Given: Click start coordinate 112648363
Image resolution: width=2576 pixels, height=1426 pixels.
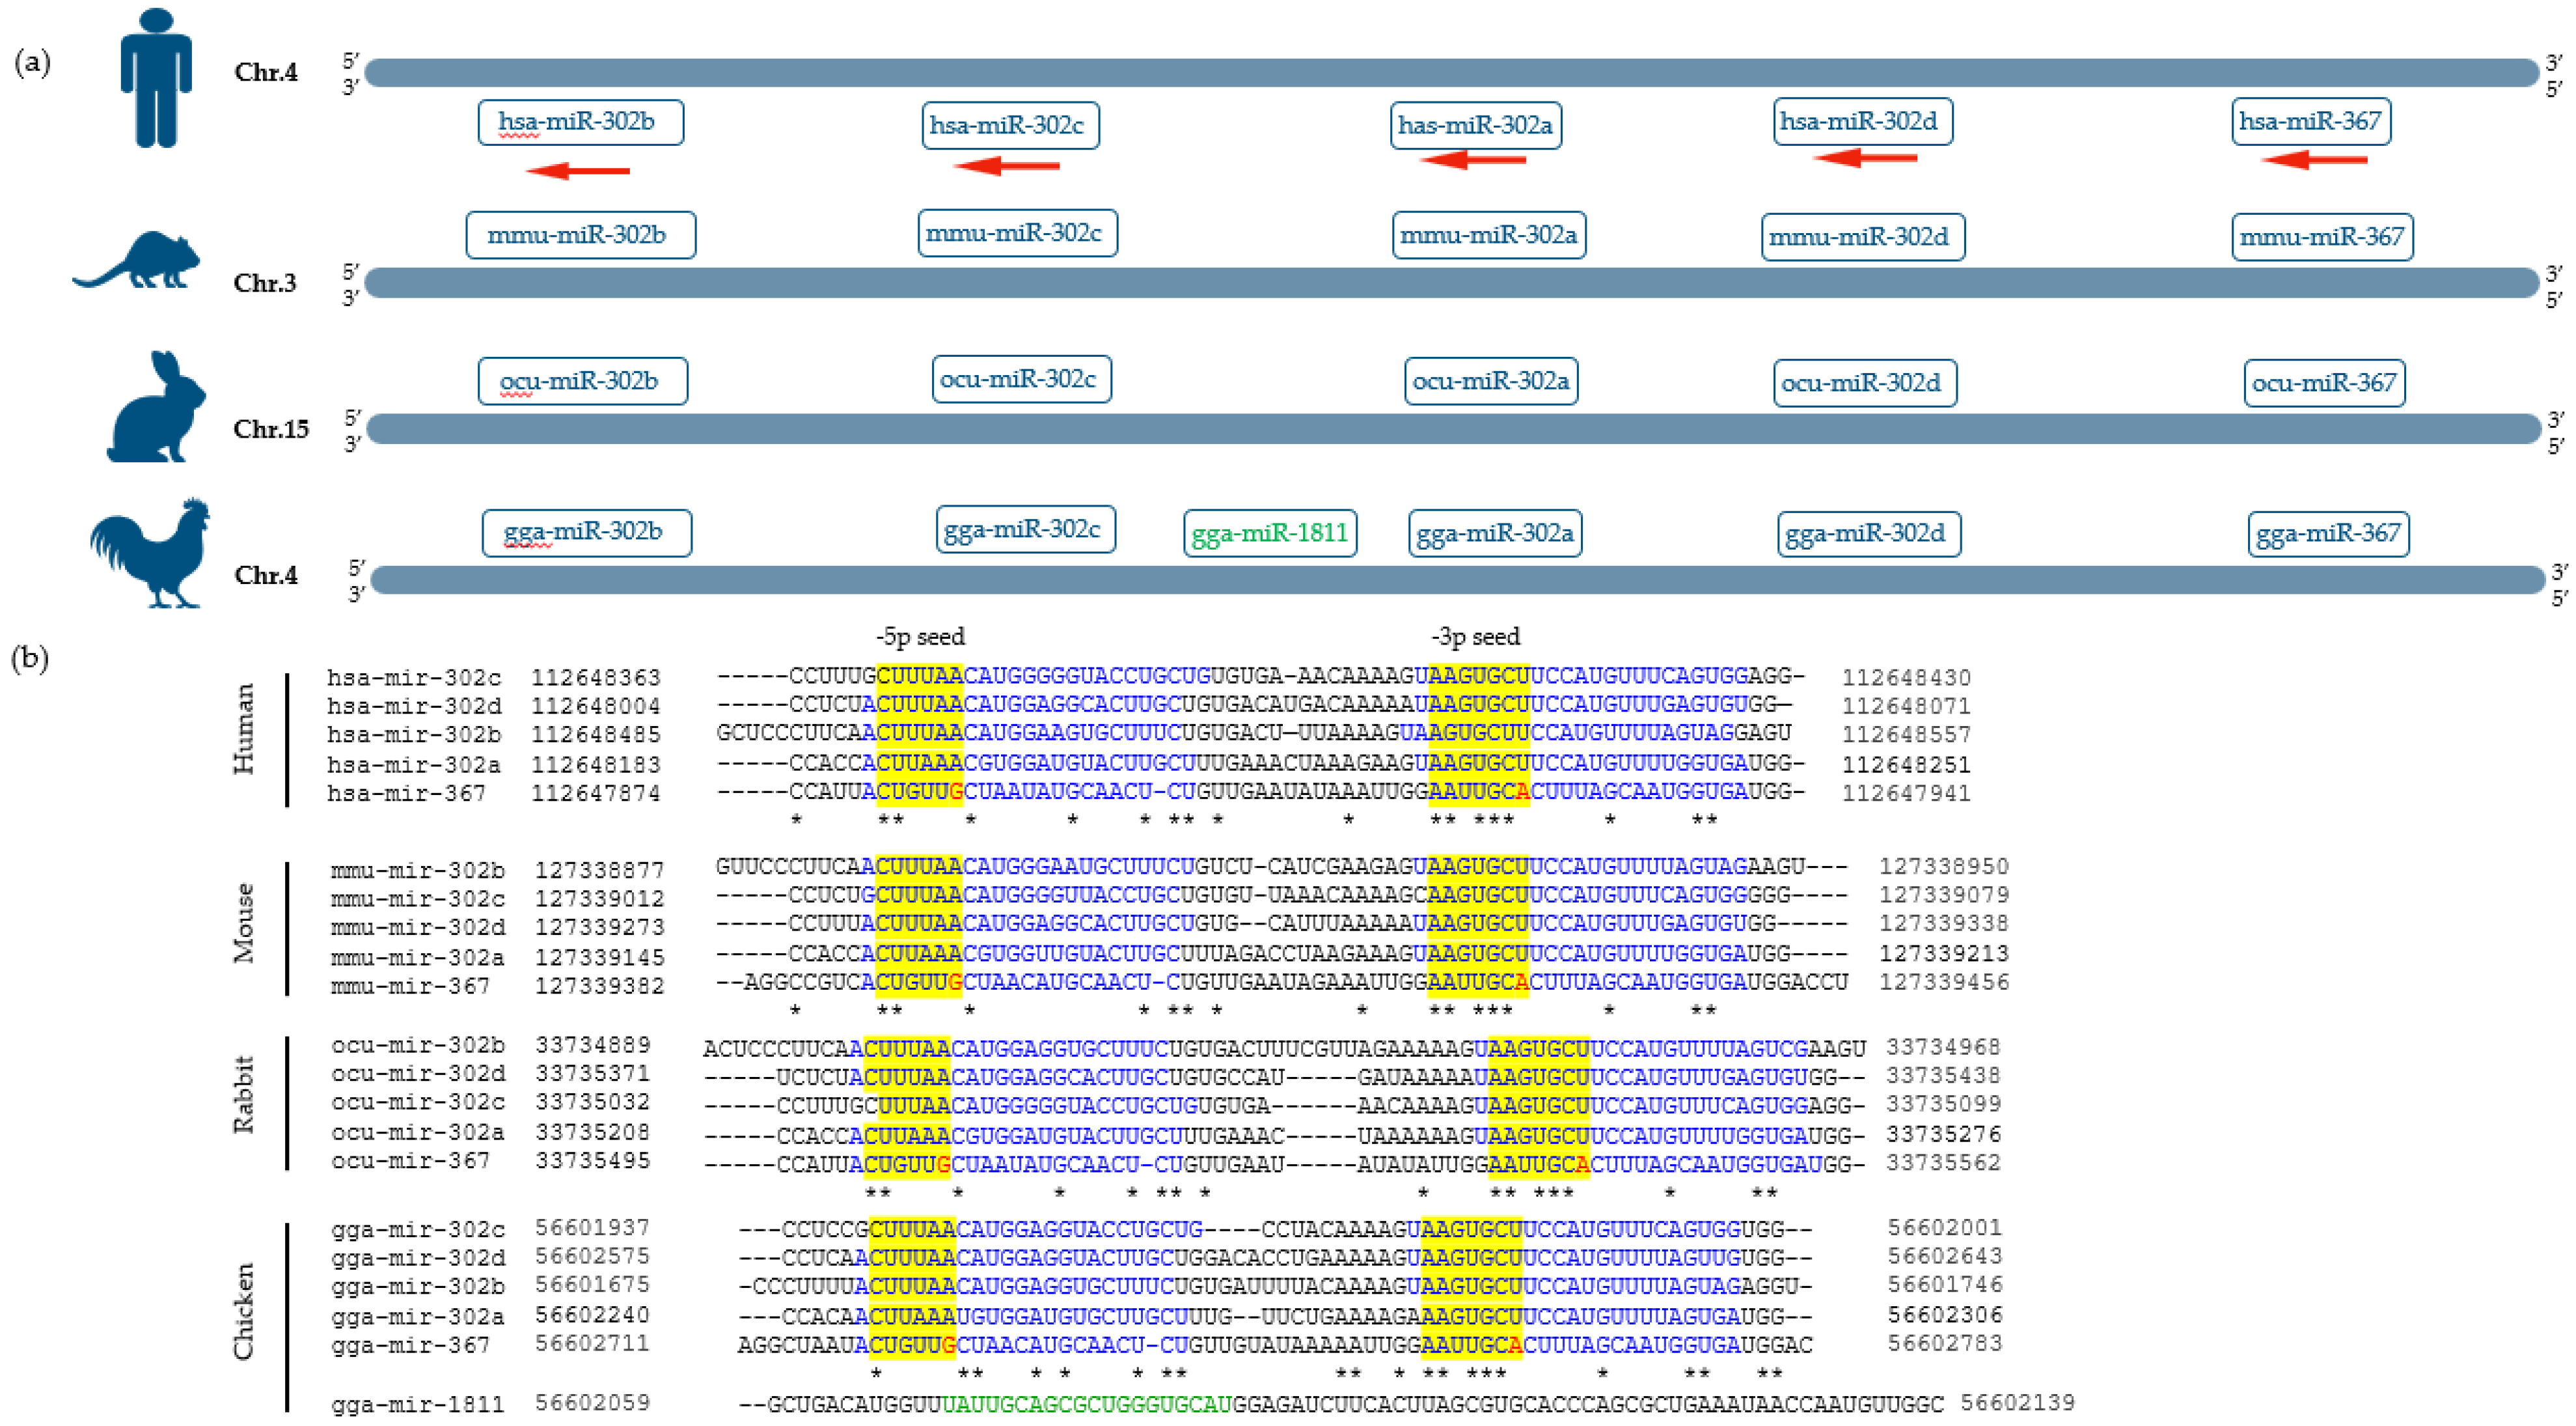Looking at the screenshot, I should (596, 678).
